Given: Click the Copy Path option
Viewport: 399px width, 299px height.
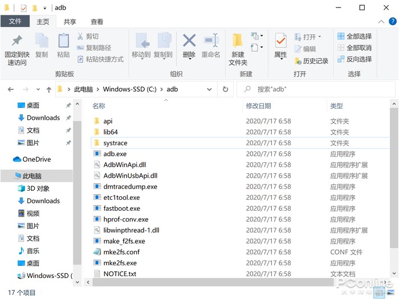Looking at the screenshot, I should tap(94, 48).
